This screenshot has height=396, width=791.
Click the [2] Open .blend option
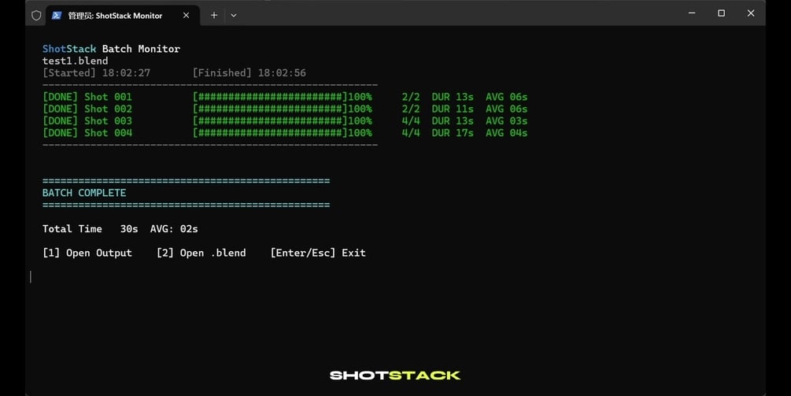[201, 254]
